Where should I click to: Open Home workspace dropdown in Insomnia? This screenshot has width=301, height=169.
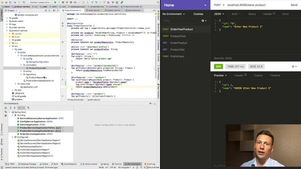pos(185,5)
